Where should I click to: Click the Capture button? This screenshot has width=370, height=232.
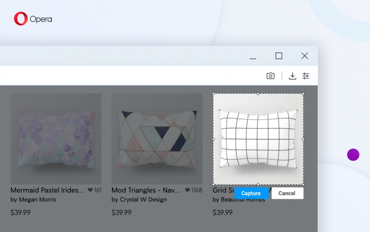pyautogui.click(x=251, y=193)
